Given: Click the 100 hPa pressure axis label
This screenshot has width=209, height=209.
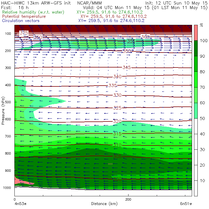Looking at the screenshot, I should (x=8, y=34).
